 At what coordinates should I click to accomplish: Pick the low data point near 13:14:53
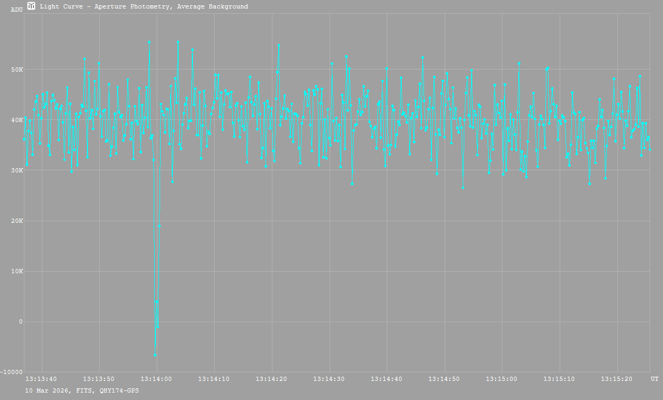point(463,187)
